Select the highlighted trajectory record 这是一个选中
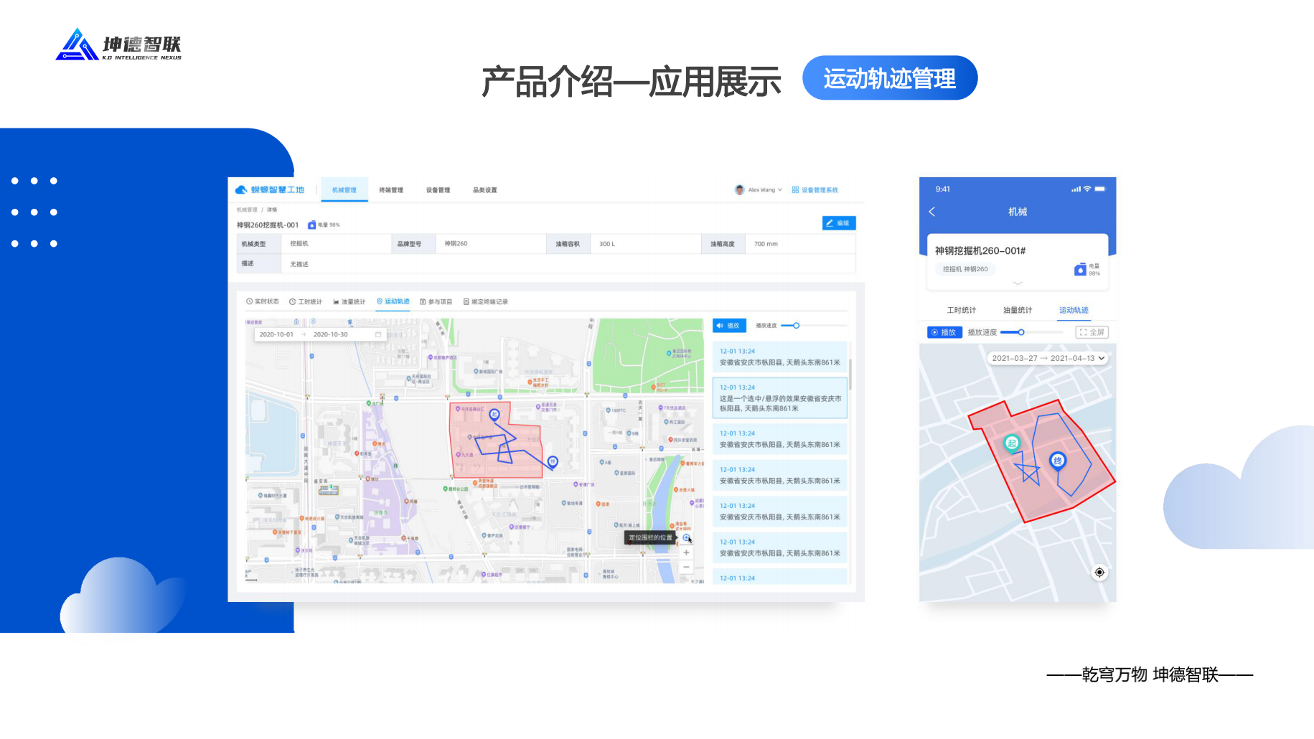The width and height of the screenshot is (1314, 739). pyautogui.click(x=779, y=399)
